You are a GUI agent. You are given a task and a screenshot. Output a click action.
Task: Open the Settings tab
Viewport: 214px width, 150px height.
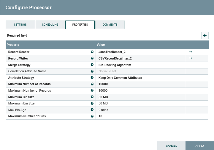click(x=20, y=25)
